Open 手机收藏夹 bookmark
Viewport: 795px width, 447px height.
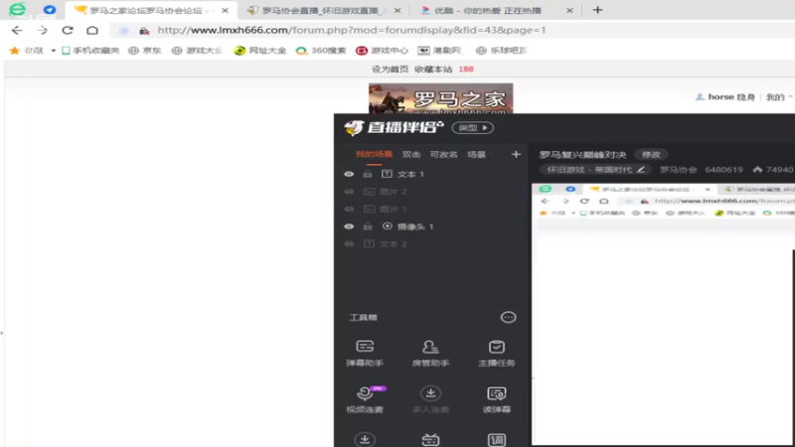coord(90,51)
